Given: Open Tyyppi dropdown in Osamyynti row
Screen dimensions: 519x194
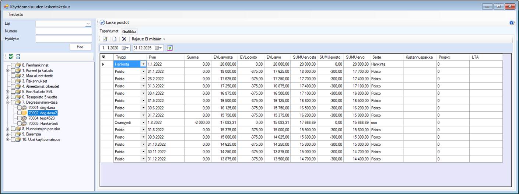Looking at the screenshot, I should (x=143, y=122).
